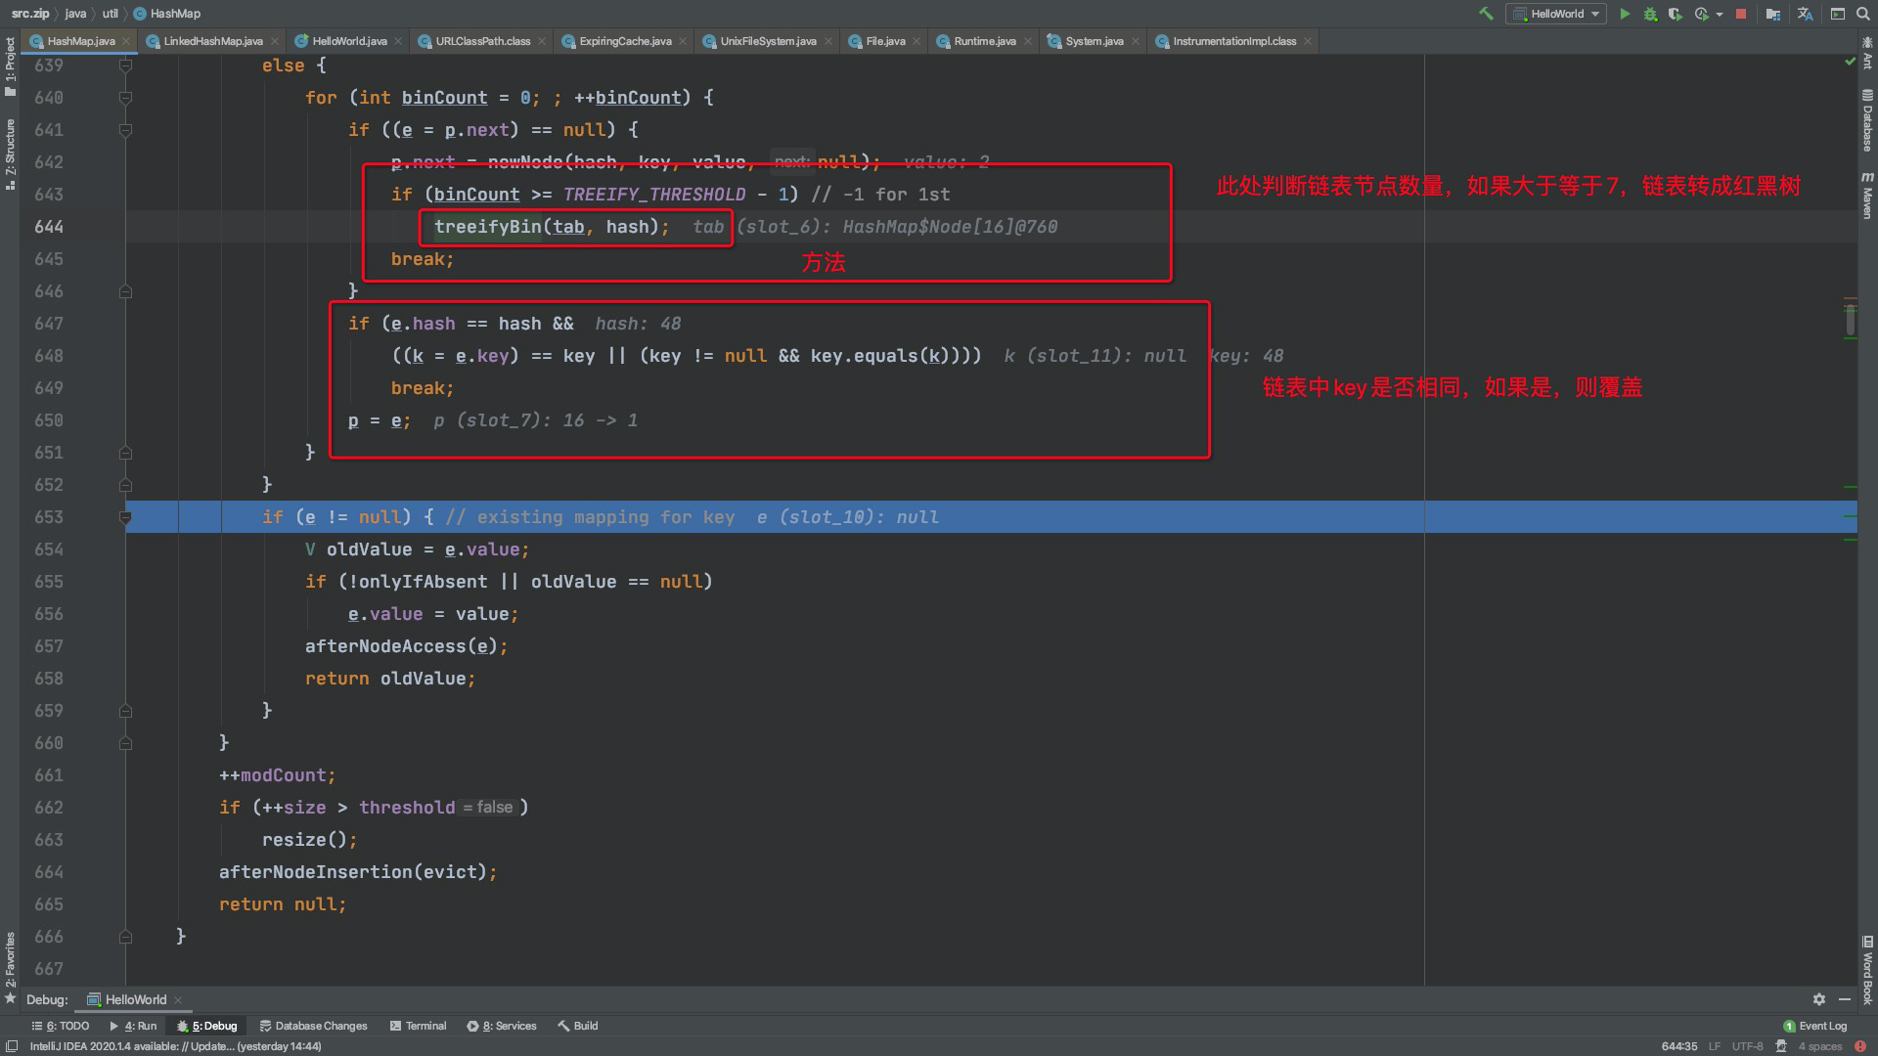Collapse the else block at line 639
1878x1056 pixels.
point(125,66)
